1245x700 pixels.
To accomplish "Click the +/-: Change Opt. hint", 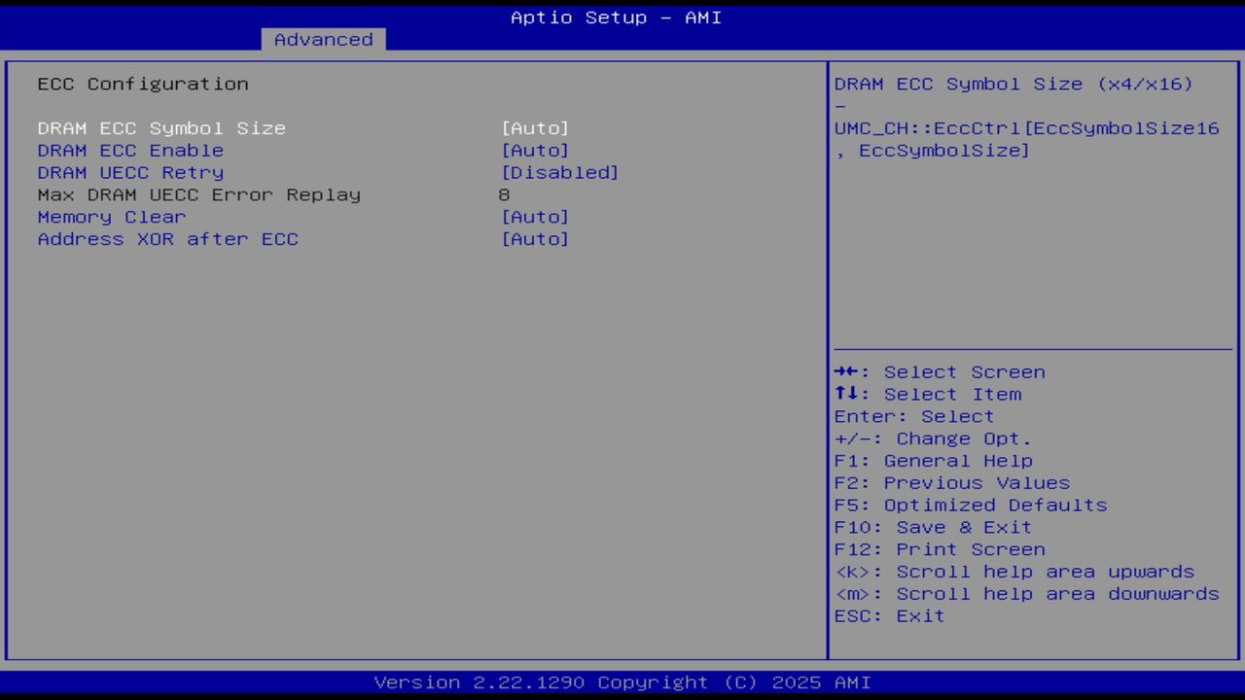I will (x=933, y=438).
